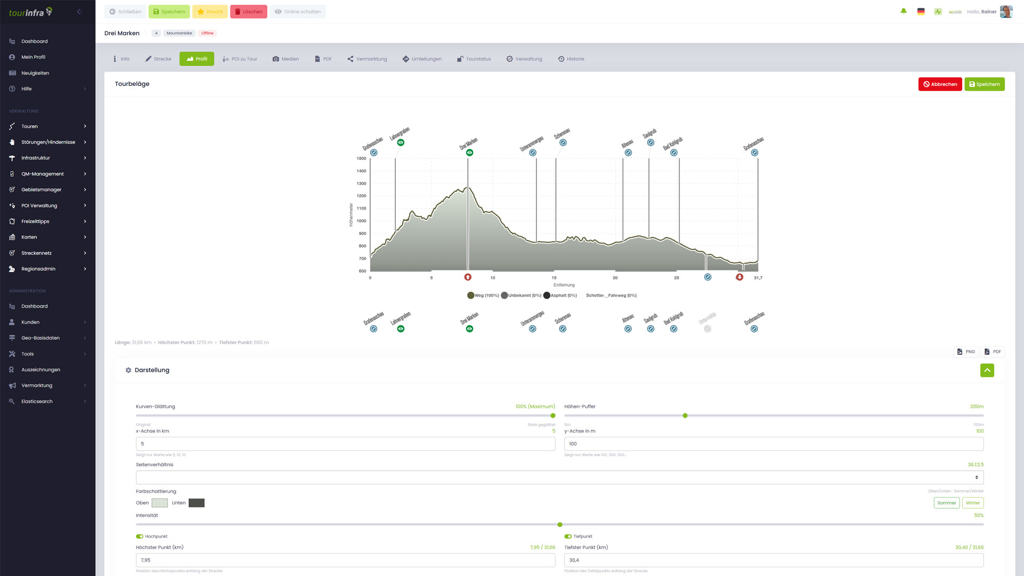
Task: Collapse the sidebar with arrow icon
Action: click(x=79, y=11)
